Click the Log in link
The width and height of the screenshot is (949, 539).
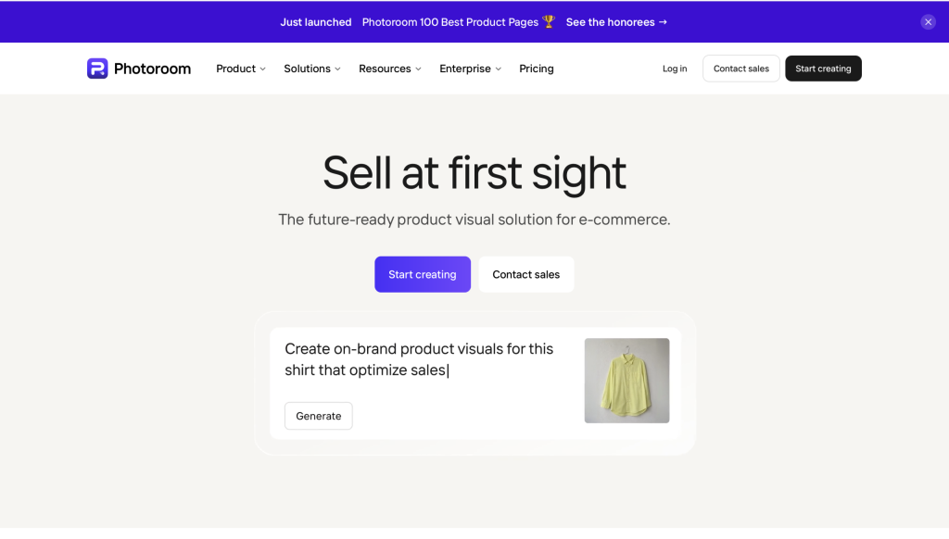[675, 69]
